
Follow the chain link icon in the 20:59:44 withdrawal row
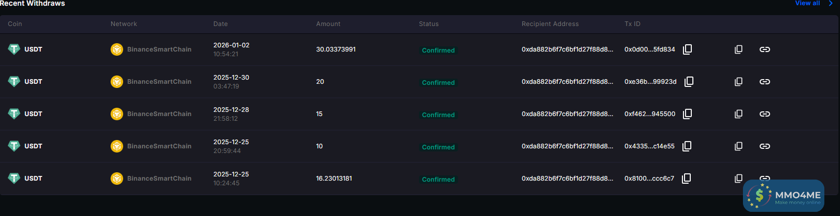click(765, 146)
